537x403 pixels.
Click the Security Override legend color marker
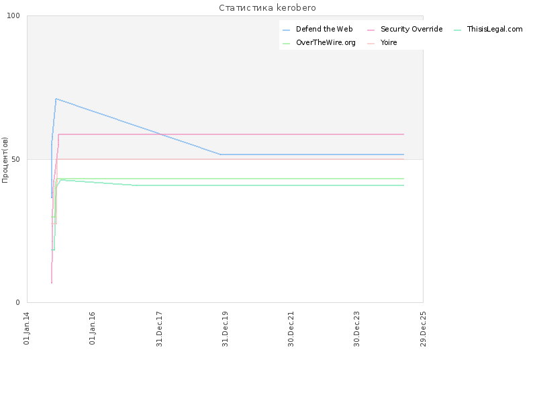[x=371, y=30]
